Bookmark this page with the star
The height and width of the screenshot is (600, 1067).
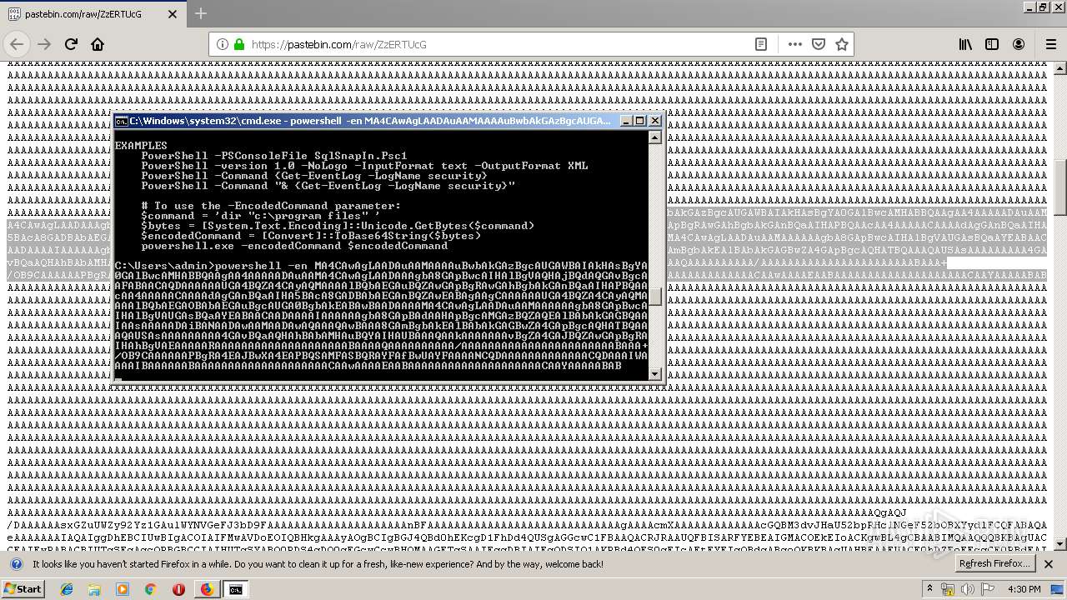842,44
